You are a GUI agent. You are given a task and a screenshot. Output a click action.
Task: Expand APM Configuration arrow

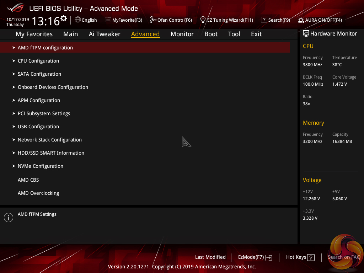(x=14, y=100)
